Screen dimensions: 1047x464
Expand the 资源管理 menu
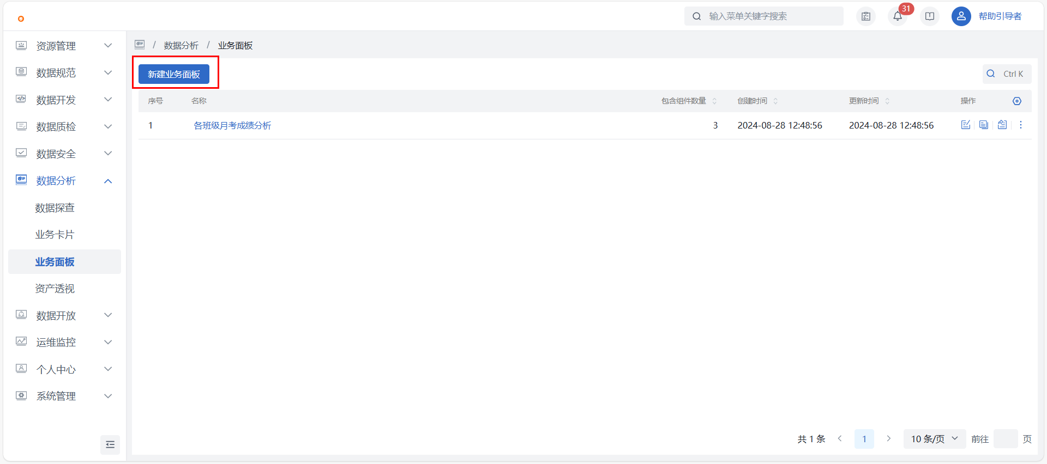[64, 46]
